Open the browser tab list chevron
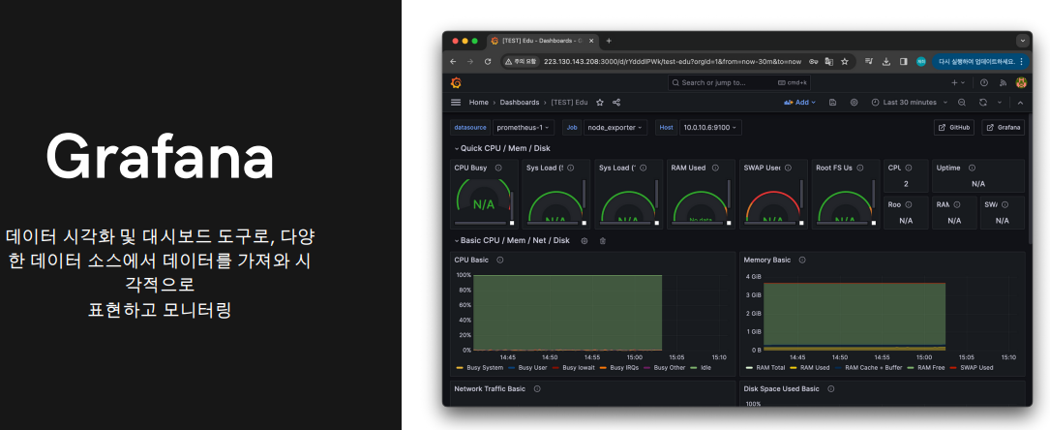This screenshot has height=430, width=1050. pos(1022,41)
